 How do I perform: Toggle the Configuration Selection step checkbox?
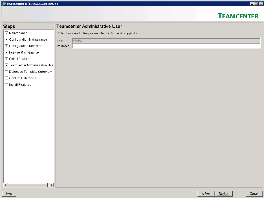tap(6, 46)
